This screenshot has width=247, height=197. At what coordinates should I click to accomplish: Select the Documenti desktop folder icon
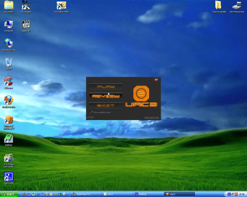click(9, 7)
